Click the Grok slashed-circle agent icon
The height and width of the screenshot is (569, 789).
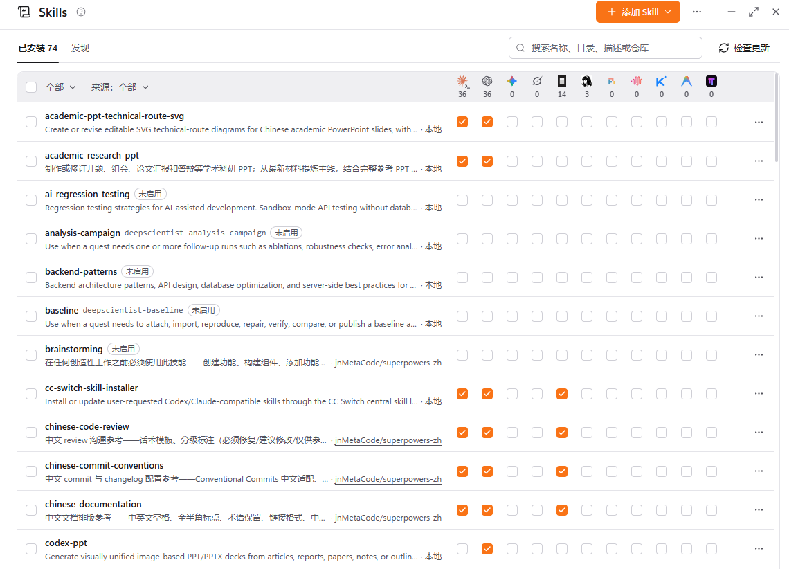click(537, 81)
